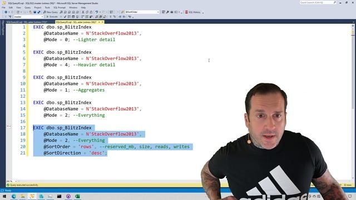Open the File menu

tap(3, 7)
